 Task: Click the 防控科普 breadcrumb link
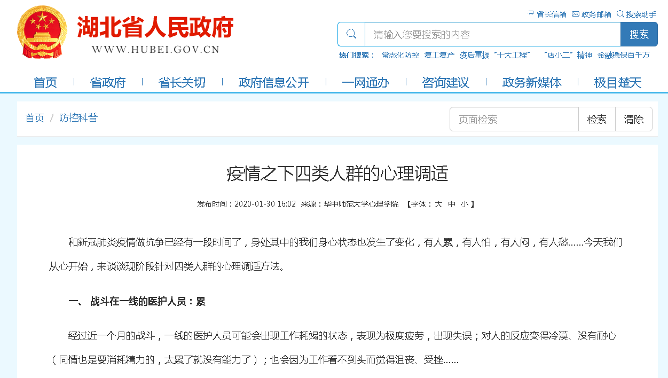click(78, 118)
